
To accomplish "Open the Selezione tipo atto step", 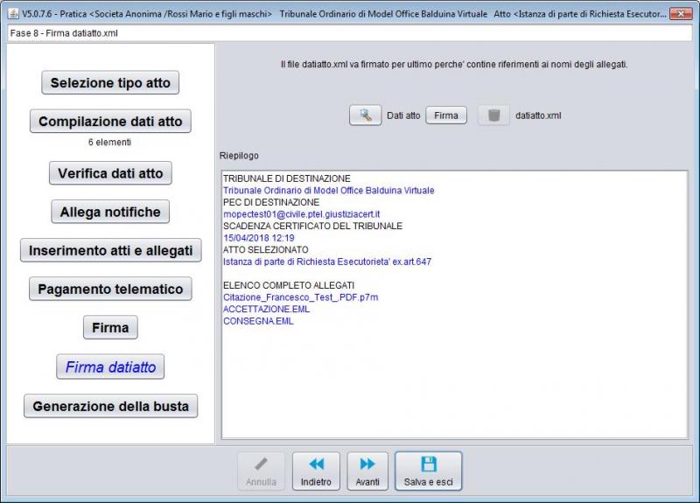I will point(110,83).
